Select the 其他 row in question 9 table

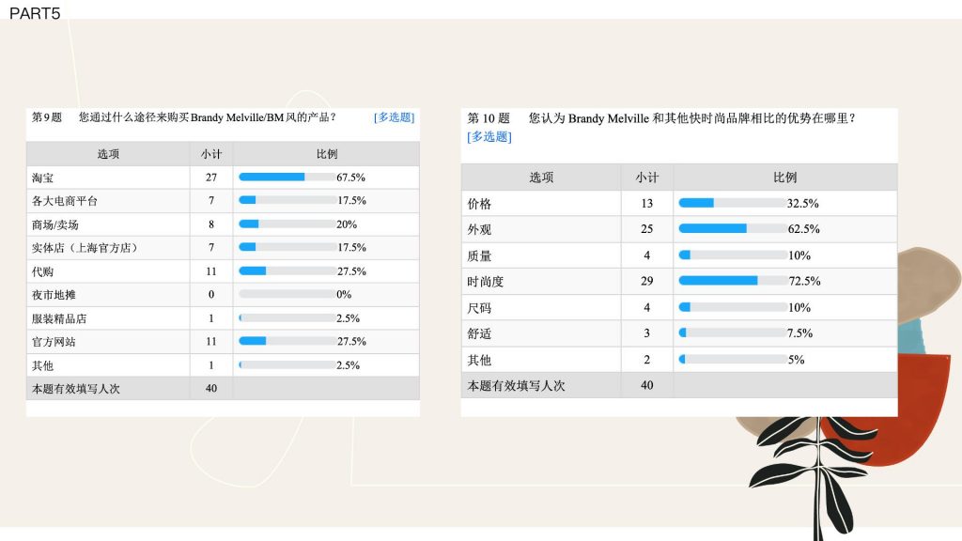[223, 365]
